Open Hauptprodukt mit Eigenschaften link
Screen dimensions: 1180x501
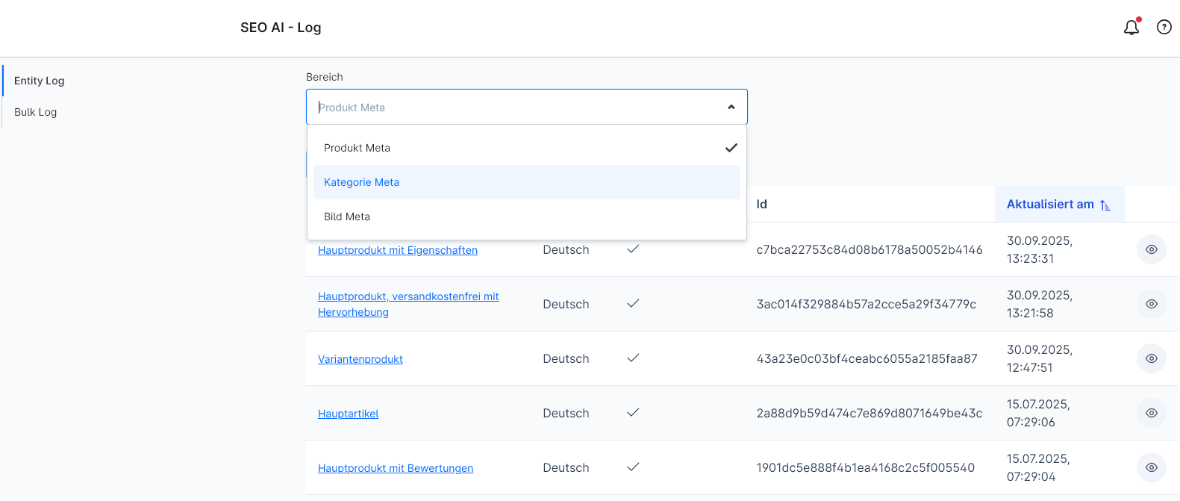tap(397, 250)
